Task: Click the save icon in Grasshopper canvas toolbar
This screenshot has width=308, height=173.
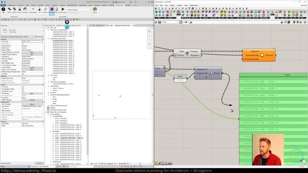Action: [160, 22]
